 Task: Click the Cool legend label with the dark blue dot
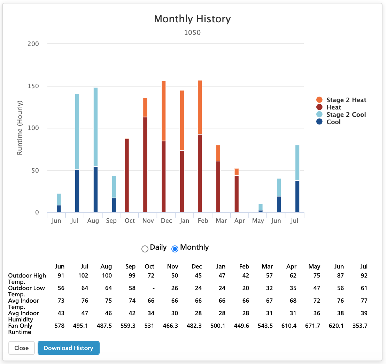click(x=333, y=122)
